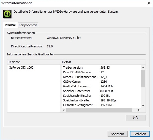Save system info with Speichern button
This screenshot has width=153, height=140.
118,134
